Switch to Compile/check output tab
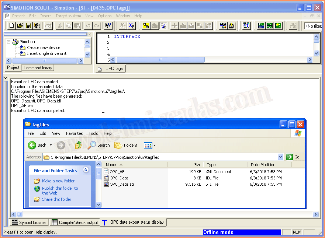 pyautogui.click(x=75, y=223)
